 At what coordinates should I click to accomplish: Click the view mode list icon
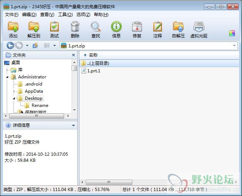pyautogui.click(x=47, y=46)
